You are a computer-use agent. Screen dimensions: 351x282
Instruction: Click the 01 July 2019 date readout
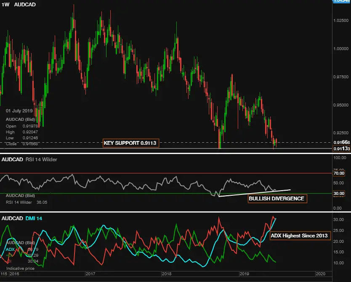19,111
